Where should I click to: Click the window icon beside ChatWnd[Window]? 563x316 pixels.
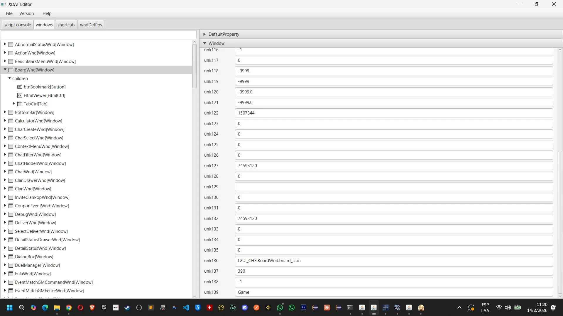click(11, 172)
